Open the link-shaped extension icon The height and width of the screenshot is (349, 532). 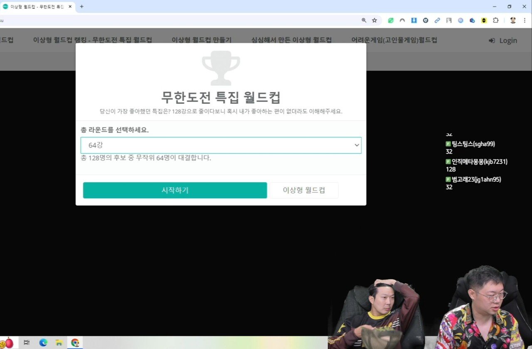[x=437, y=20]
